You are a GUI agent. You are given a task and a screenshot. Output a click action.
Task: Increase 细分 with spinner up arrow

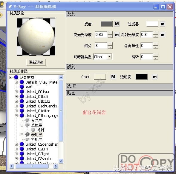110,44
